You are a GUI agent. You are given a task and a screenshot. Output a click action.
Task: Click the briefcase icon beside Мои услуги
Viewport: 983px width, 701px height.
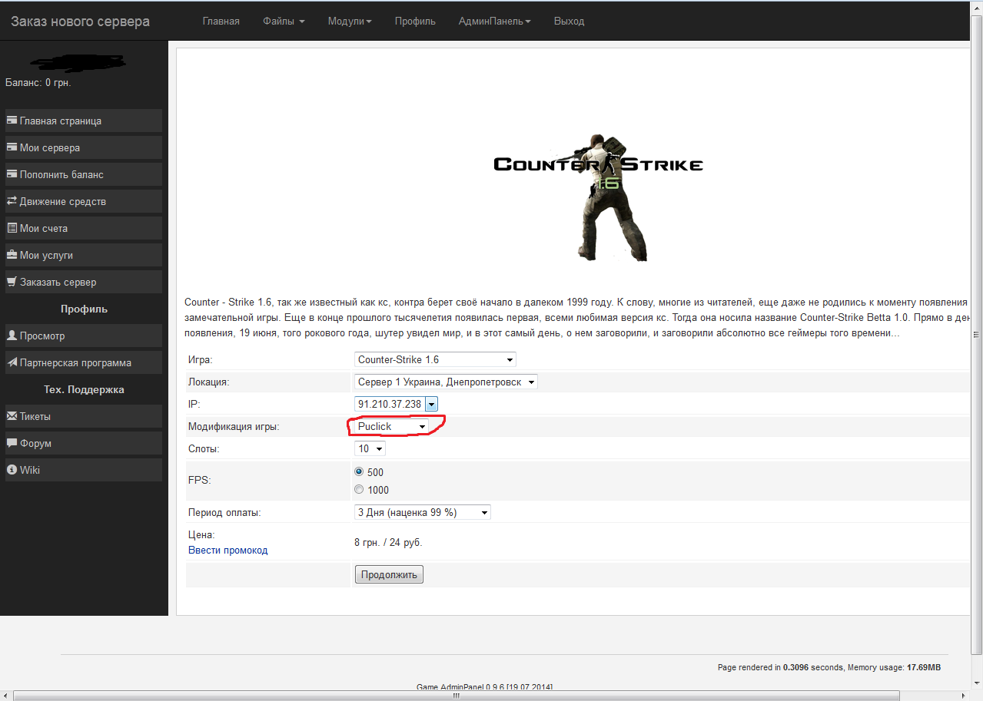click(x=12, y=255)
